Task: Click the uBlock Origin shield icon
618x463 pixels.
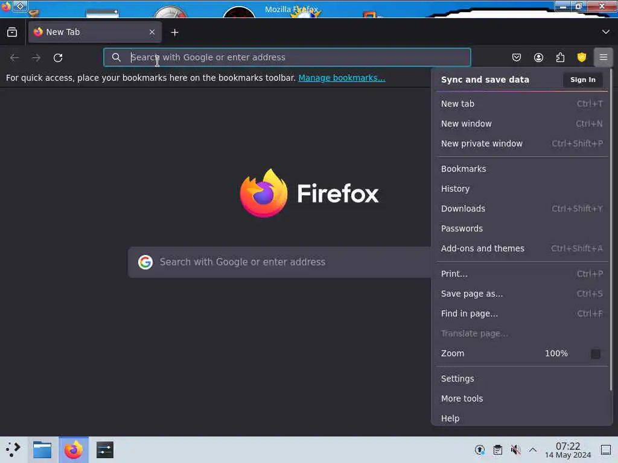Action: coord(581,57)
